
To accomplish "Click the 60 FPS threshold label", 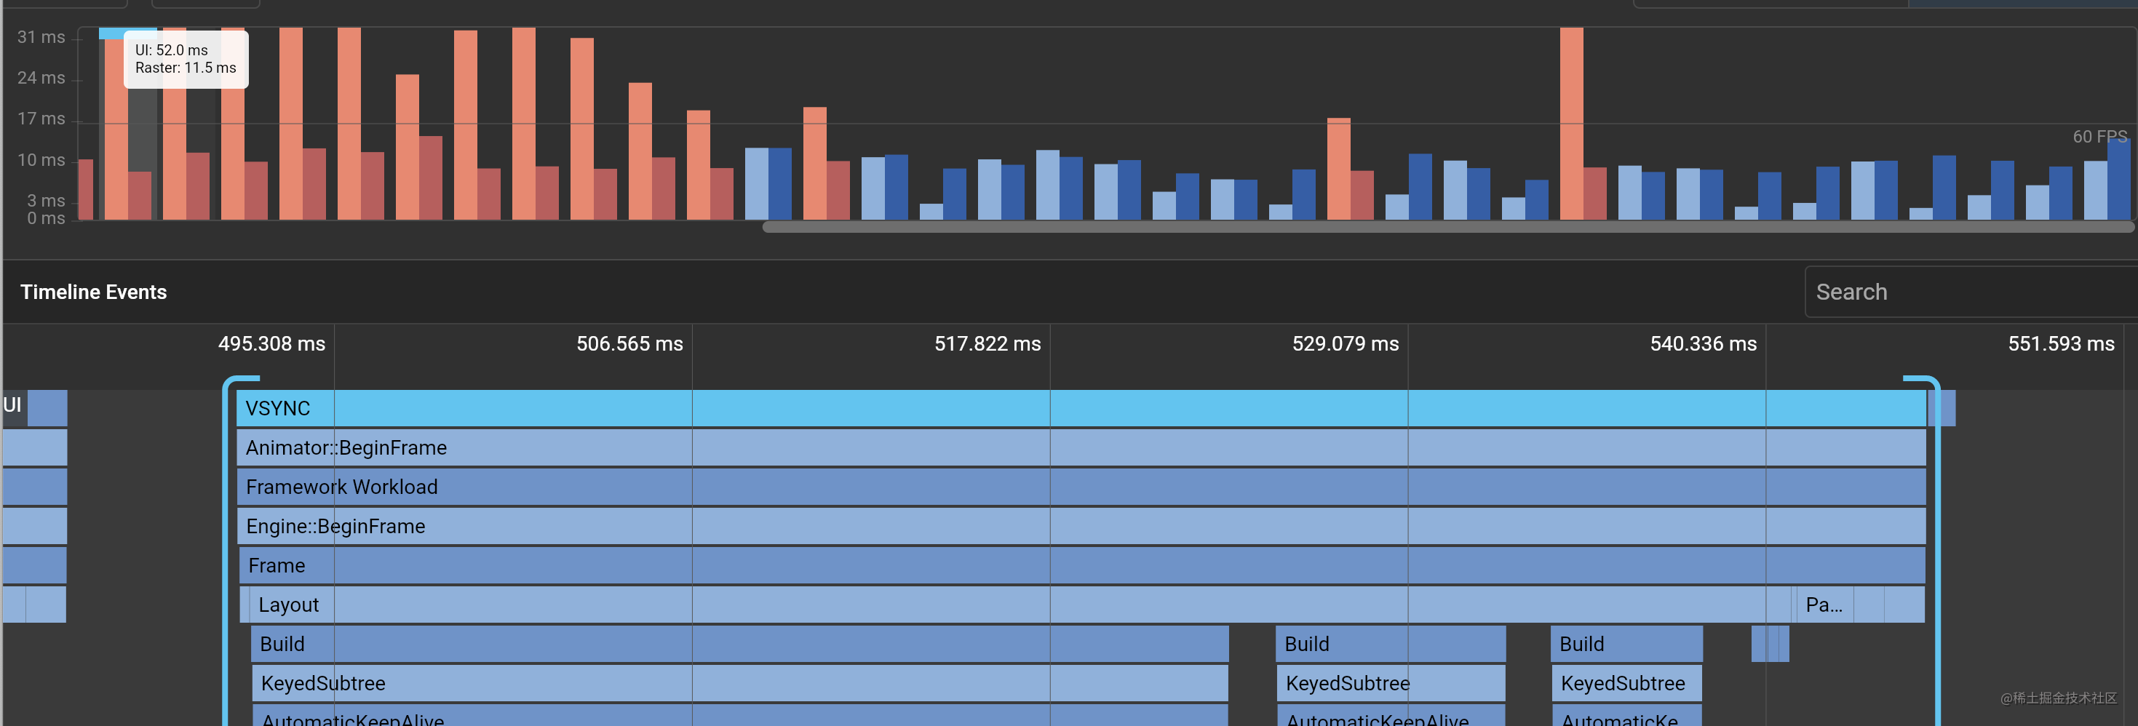I will pos(2100,136).
